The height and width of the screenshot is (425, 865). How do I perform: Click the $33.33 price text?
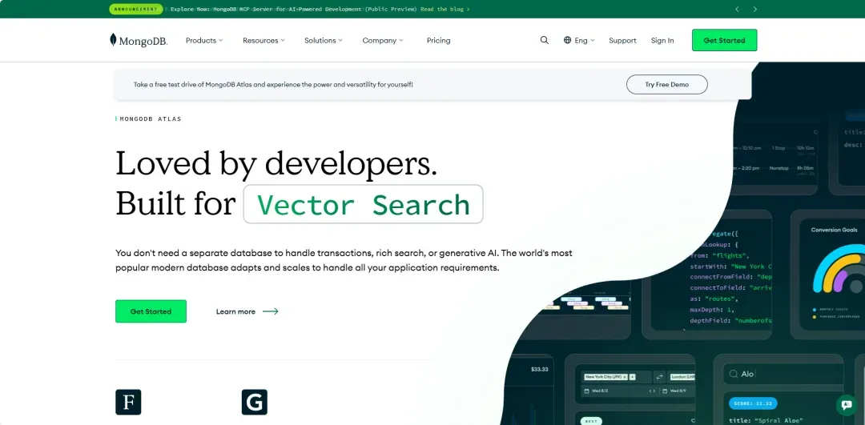[x=540, y=369]
